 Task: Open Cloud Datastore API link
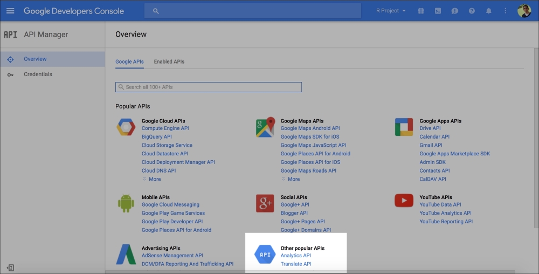tap(165, 154)
